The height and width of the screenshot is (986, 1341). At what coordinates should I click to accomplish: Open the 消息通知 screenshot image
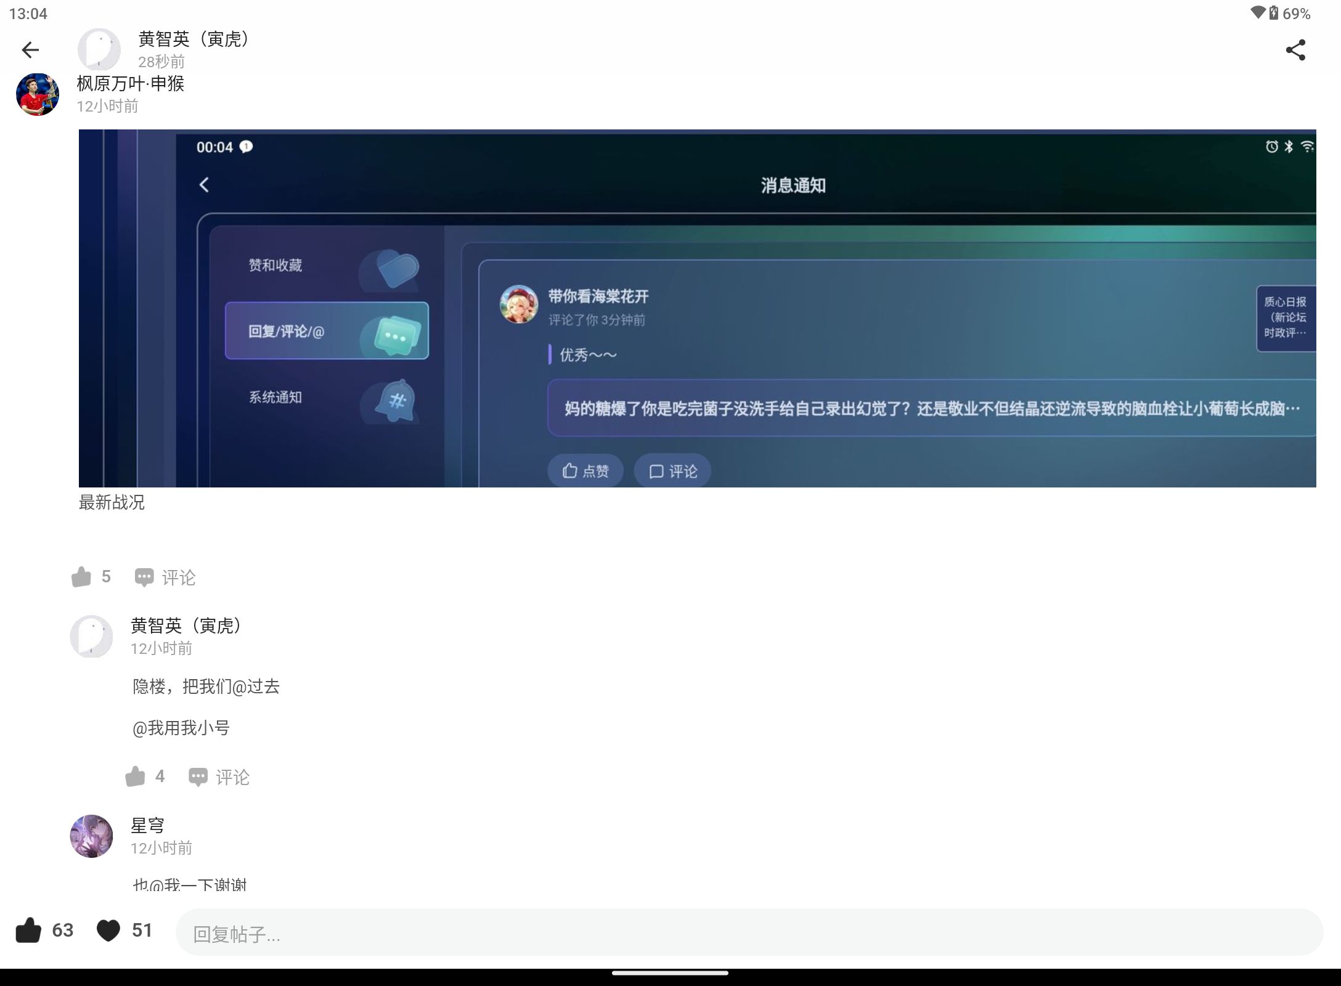click(698, 308)
